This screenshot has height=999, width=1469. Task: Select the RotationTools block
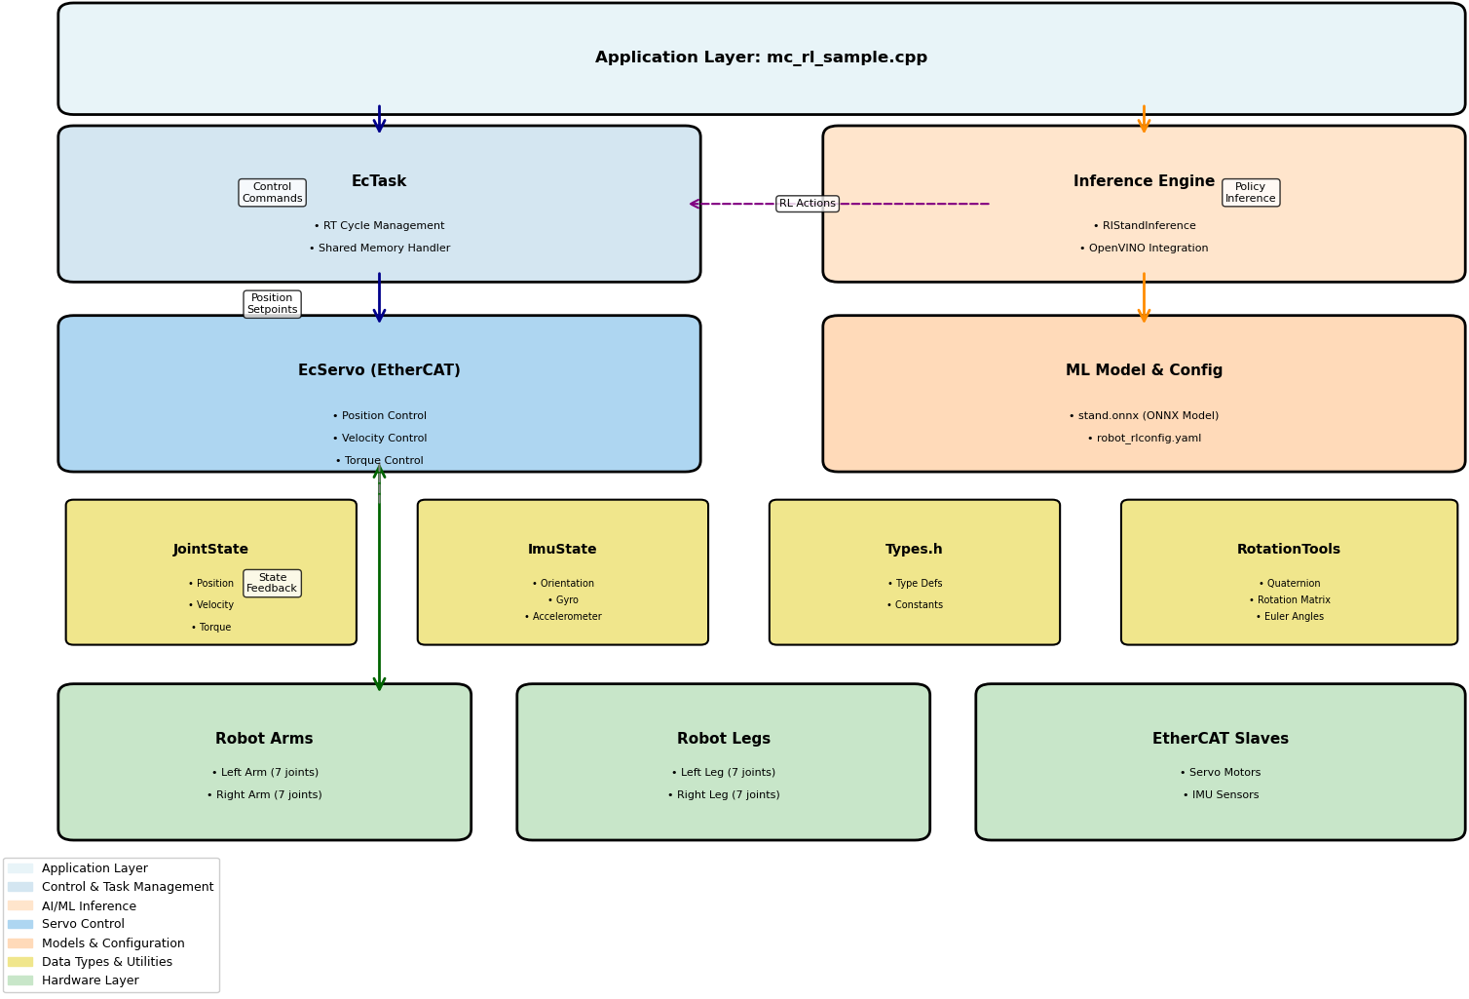point(1288,571)
